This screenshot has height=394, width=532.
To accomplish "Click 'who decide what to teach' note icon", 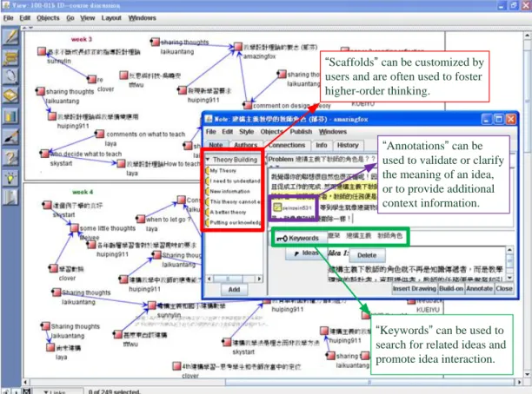I will 44,154.
